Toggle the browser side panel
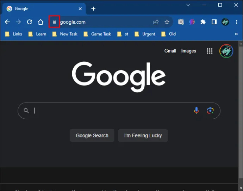The image size is (243, 191). pos(214,22)
